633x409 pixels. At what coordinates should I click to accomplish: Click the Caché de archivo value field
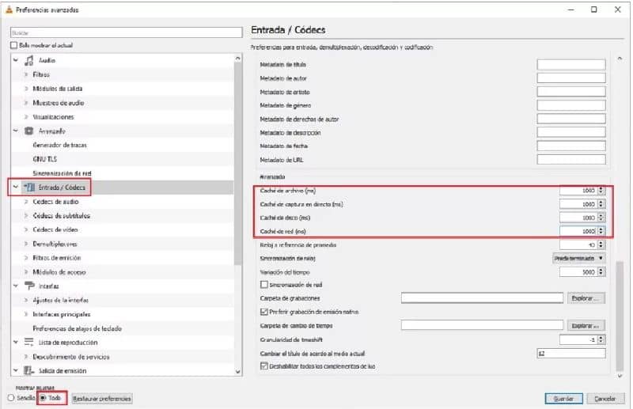coord(578,191)
